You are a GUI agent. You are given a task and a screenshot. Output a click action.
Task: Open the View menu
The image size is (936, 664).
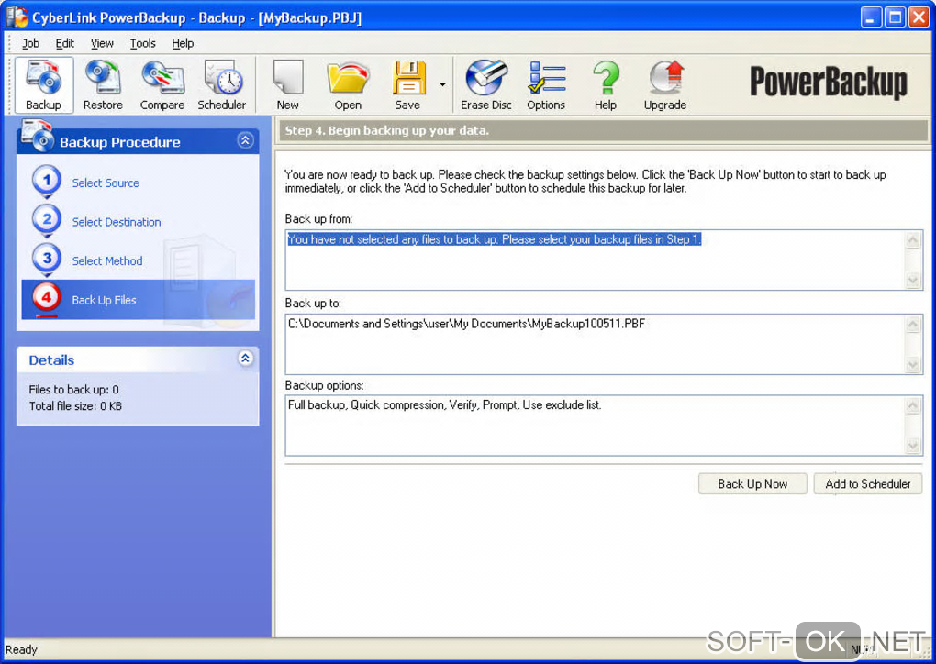pyautogui.click(x=102, y=43)
